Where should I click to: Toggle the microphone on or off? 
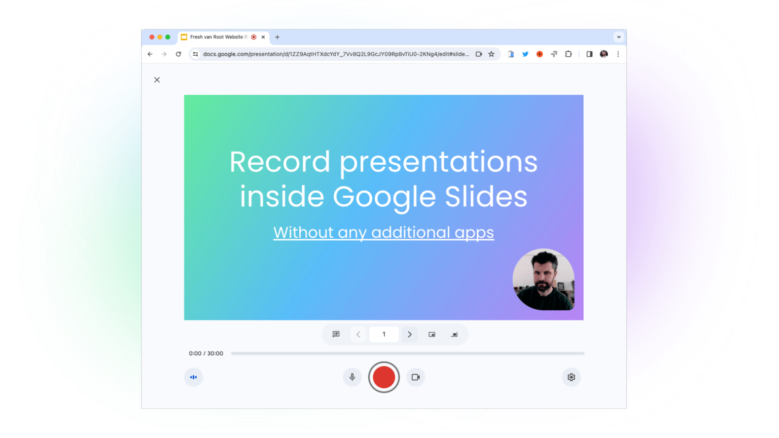click(352, 377)
